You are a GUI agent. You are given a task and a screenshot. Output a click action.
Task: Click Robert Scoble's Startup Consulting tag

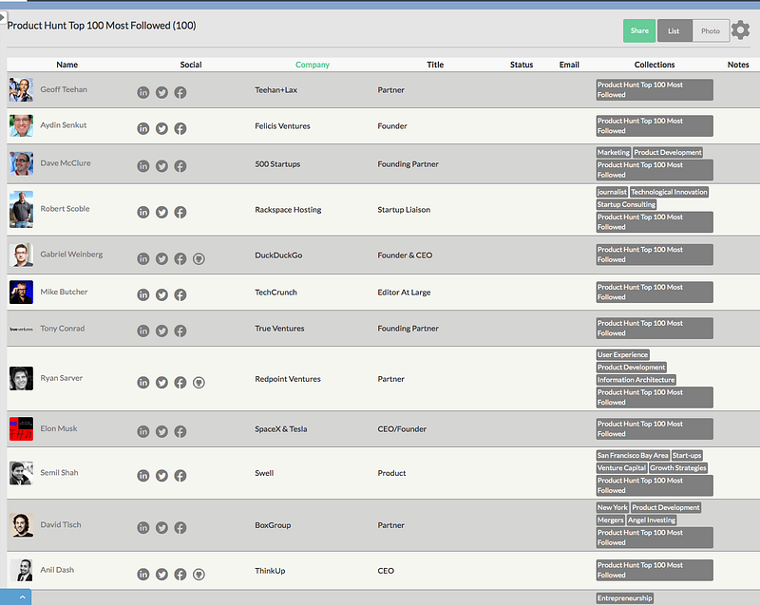pyautogui.click(x=626, y=205)
